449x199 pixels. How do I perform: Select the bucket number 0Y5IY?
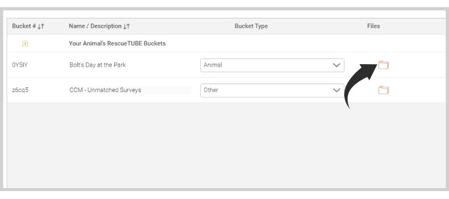[20, 65]
